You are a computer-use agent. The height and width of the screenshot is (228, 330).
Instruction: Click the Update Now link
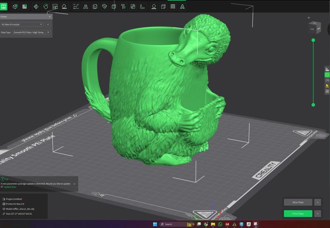(x=10, y=187)
